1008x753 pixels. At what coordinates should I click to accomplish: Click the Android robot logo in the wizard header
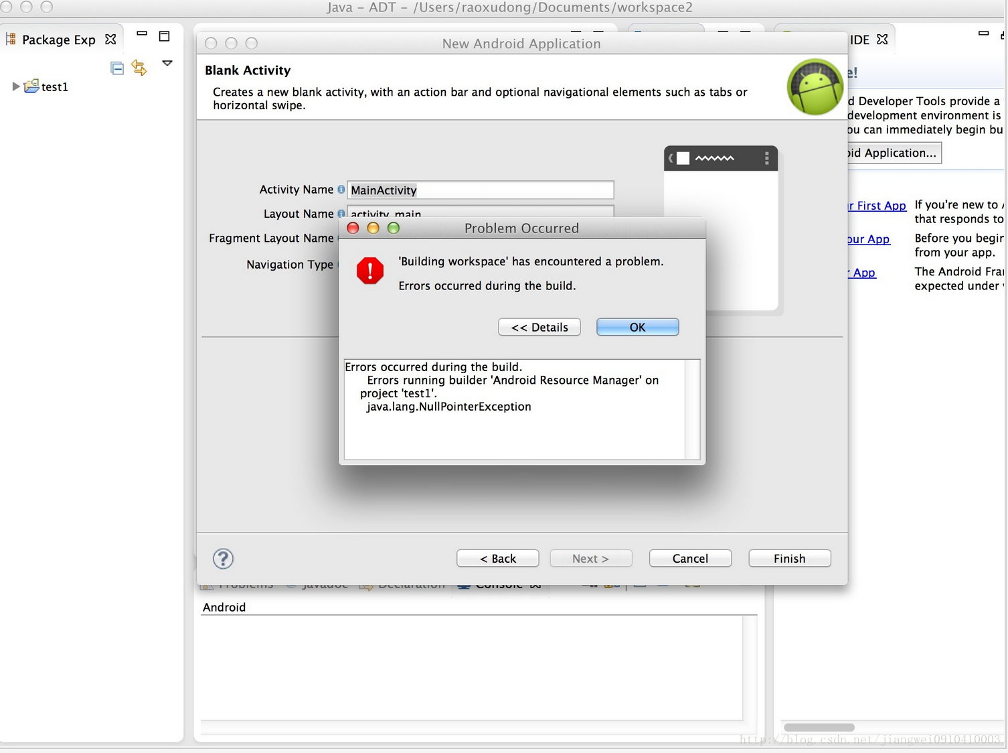tap(815, 87)
